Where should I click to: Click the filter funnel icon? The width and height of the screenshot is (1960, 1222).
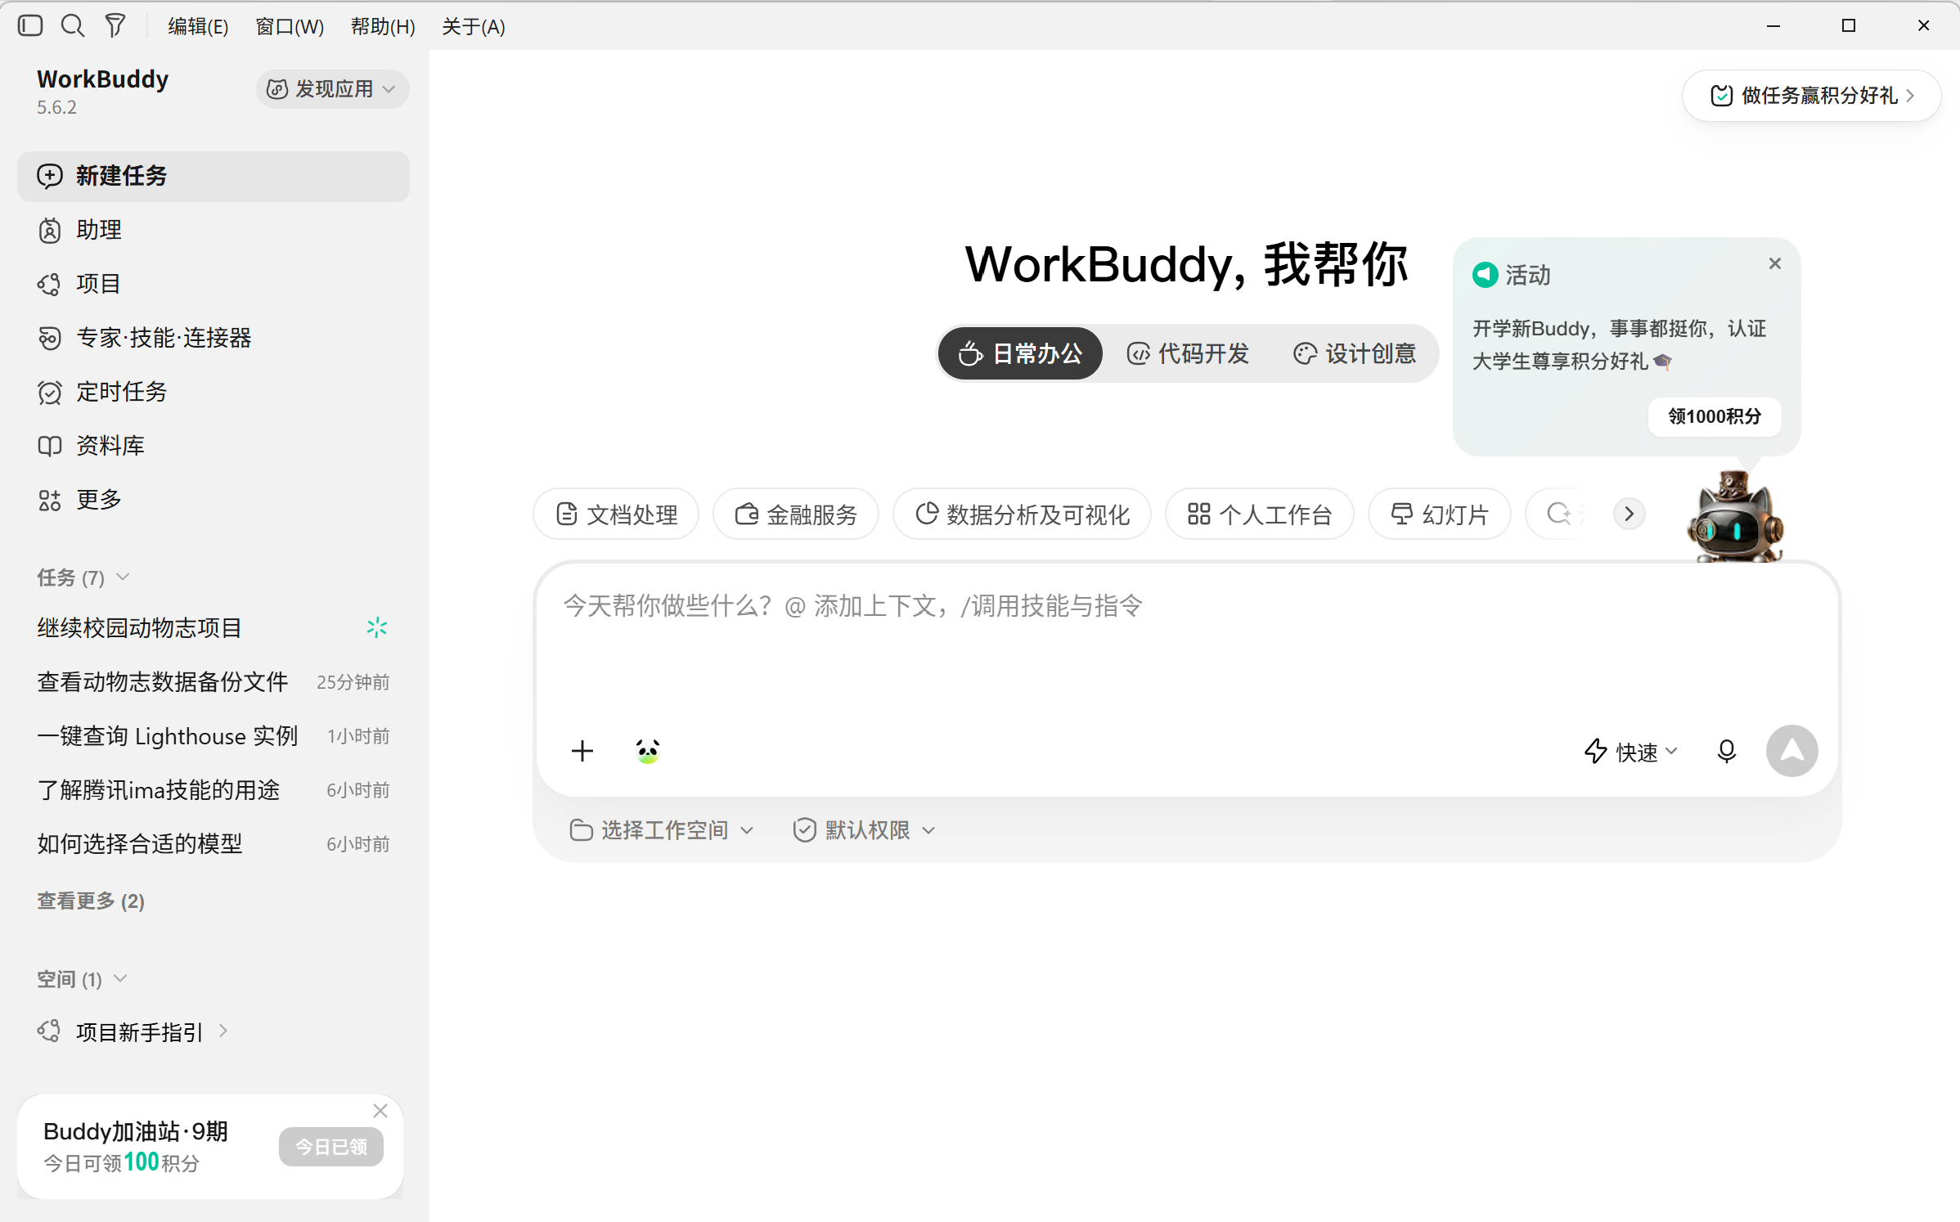click(x=115, y=25)
